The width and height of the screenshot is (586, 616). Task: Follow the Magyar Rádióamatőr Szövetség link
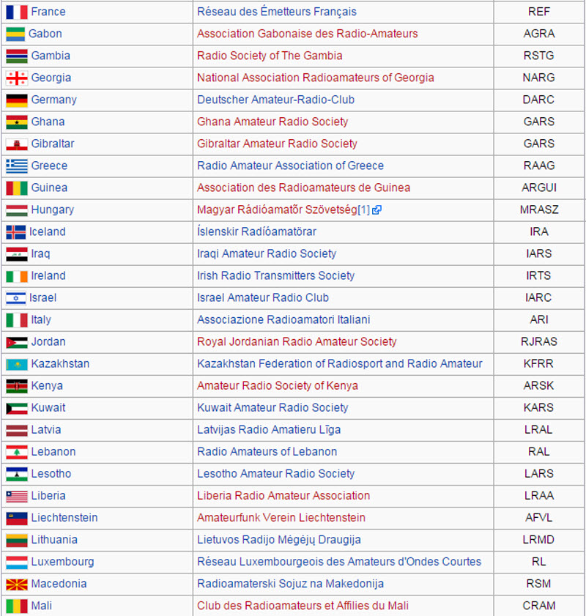(x=277, y=209)
